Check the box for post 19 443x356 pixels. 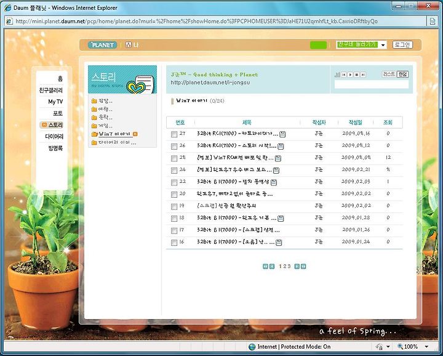tap(174, 206)
